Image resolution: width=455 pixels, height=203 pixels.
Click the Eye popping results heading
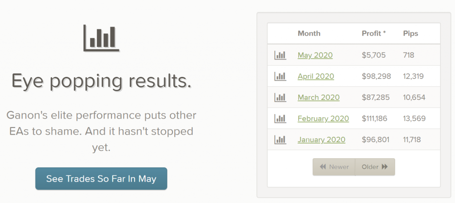coord(101,81)
